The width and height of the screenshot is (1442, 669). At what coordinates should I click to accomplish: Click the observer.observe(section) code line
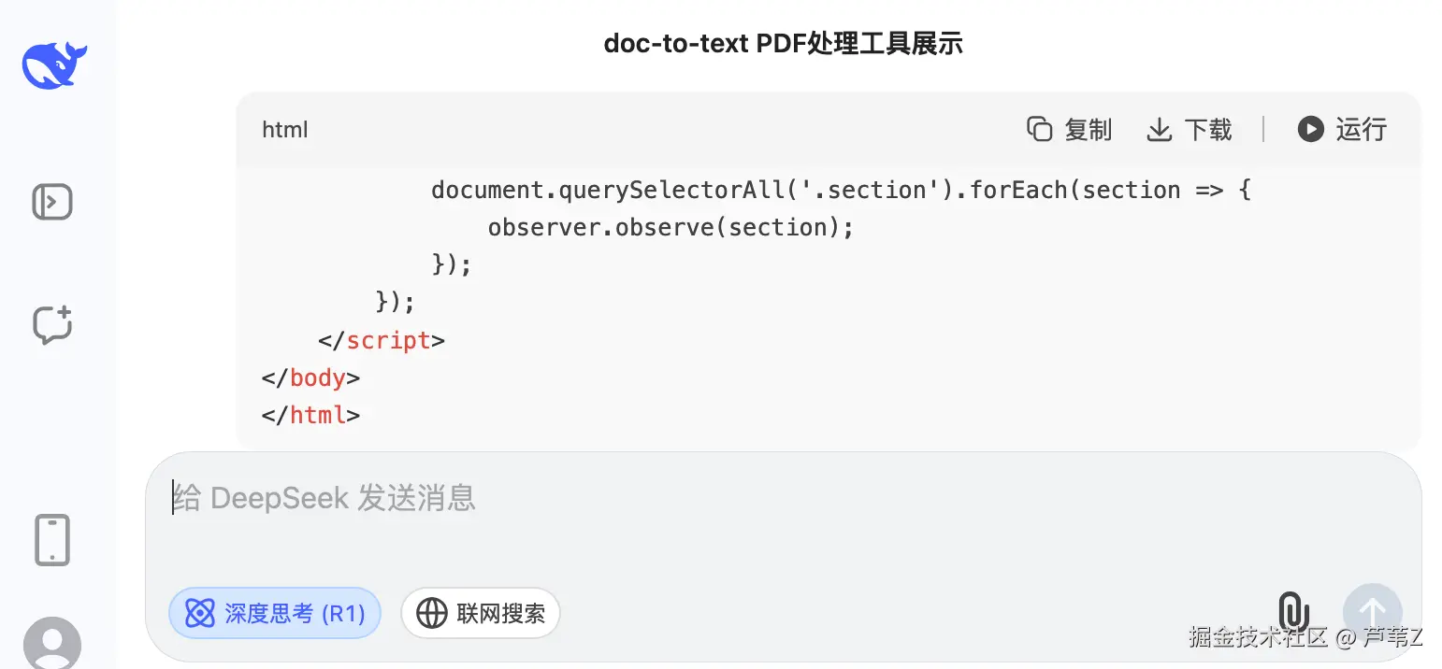pos(671,227)
